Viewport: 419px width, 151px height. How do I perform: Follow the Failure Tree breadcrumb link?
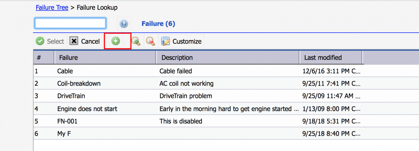click(52, 7)
